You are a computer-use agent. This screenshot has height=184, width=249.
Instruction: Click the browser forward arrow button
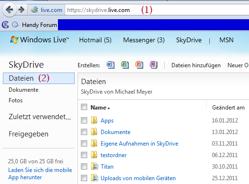click(22, 10)
